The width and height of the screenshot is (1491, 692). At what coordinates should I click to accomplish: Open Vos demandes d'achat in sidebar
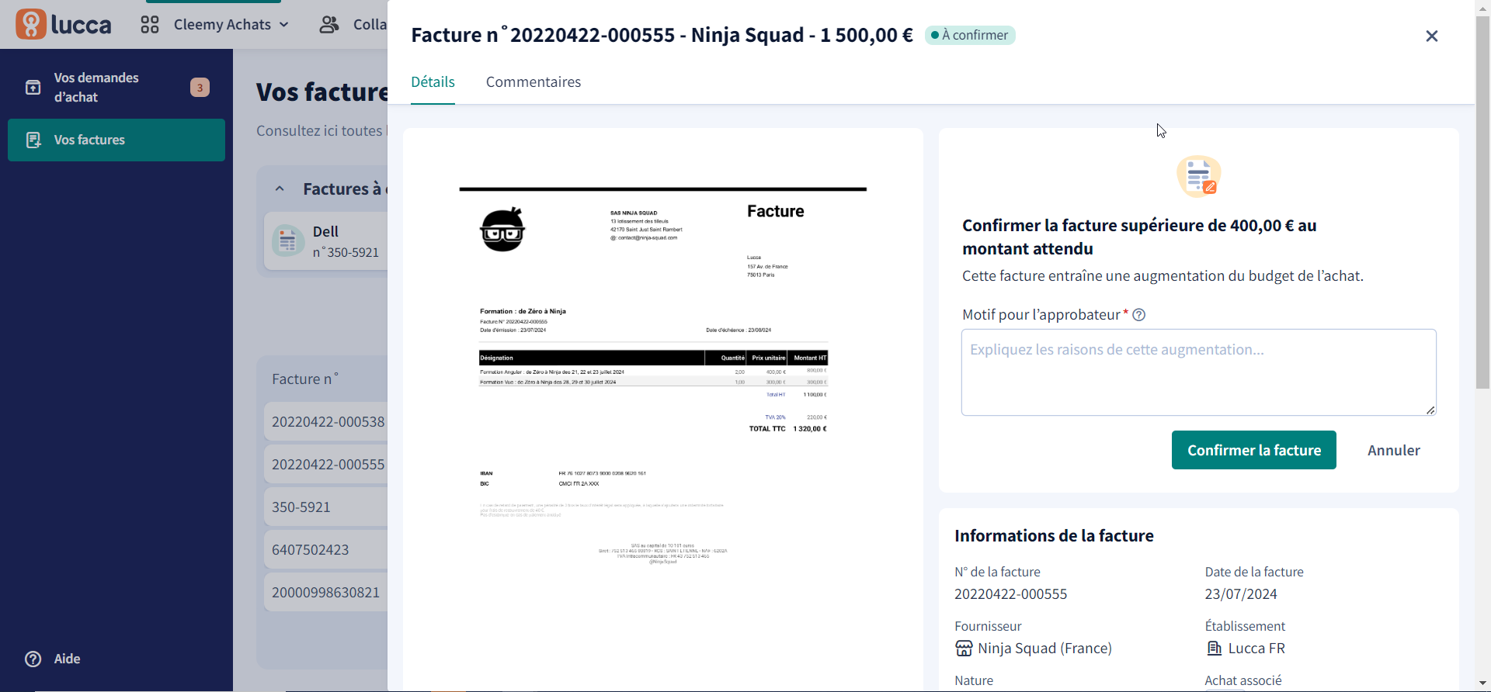click(116, 88)
